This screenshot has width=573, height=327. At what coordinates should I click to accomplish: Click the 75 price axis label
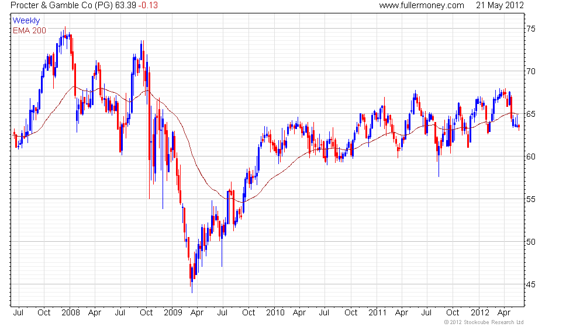coord(531,29)
